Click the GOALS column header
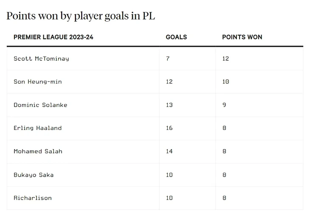The width and height of the screenshot is (310, 217). 176,37
